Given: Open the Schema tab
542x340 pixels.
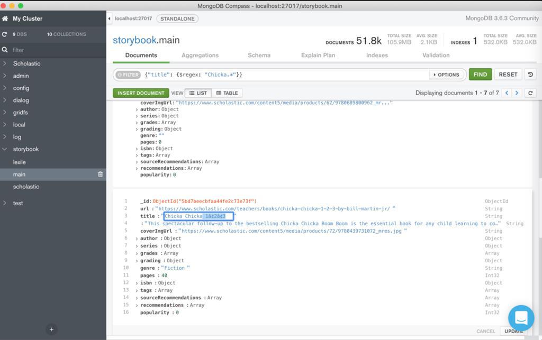Looking at the screenshot, I should pyautogui.click(x=259, y=55).
